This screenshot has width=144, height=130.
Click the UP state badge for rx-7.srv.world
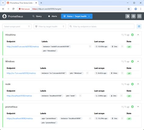click(129, 73)
